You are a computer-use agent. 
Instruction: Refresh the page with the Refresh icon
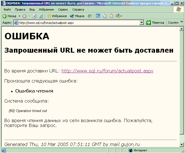[x=41, y=16]
